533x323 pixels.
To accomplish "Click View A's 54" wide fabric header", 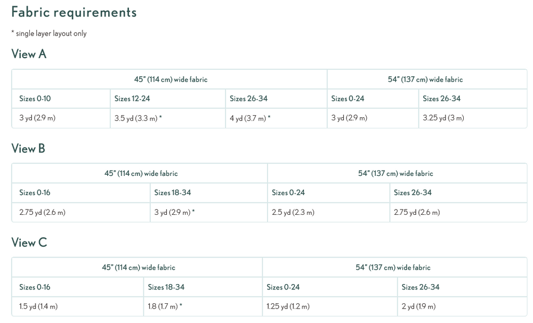I will [x=425, y=79].
